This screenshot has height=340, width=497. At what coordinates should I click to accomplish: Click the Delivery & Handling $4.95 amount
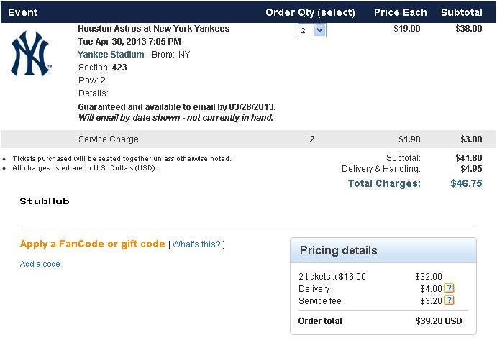(471, 169)
